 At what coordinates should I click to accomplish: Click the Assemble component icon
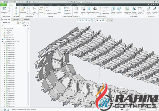click(23, 9)
